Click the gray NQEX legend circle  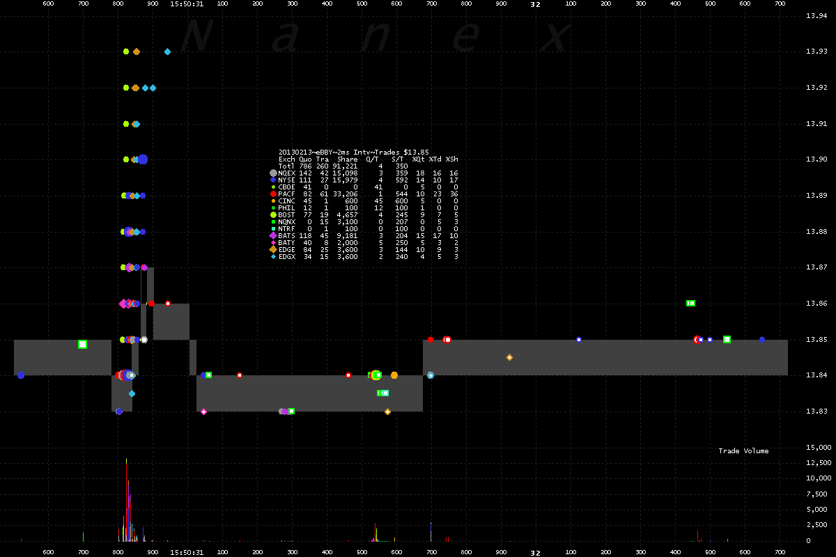pyautogui.click(x=273, y=173)
